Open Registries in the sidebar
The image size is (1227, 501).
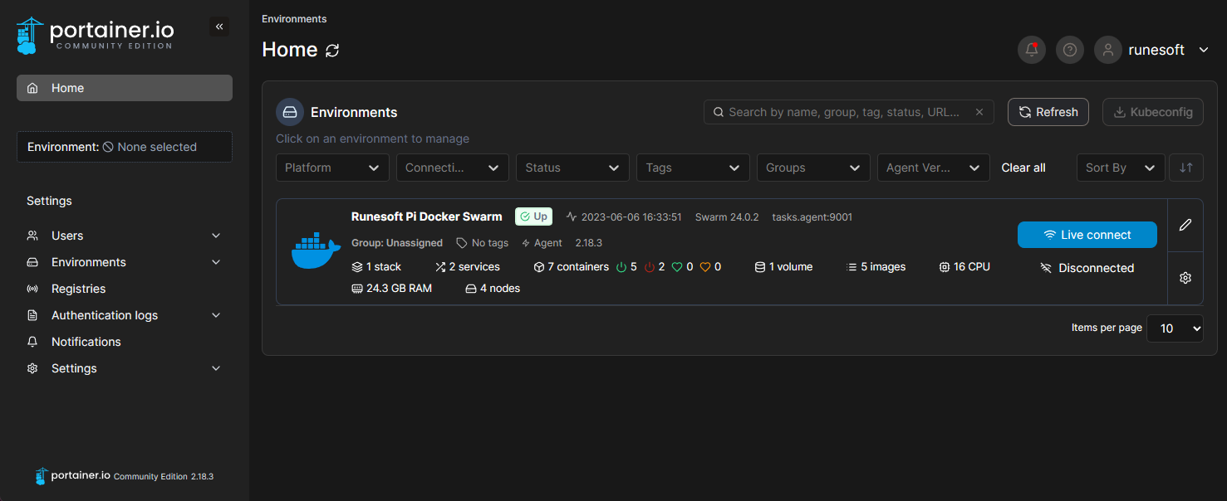pyautogui.click(x=79, y=289)
